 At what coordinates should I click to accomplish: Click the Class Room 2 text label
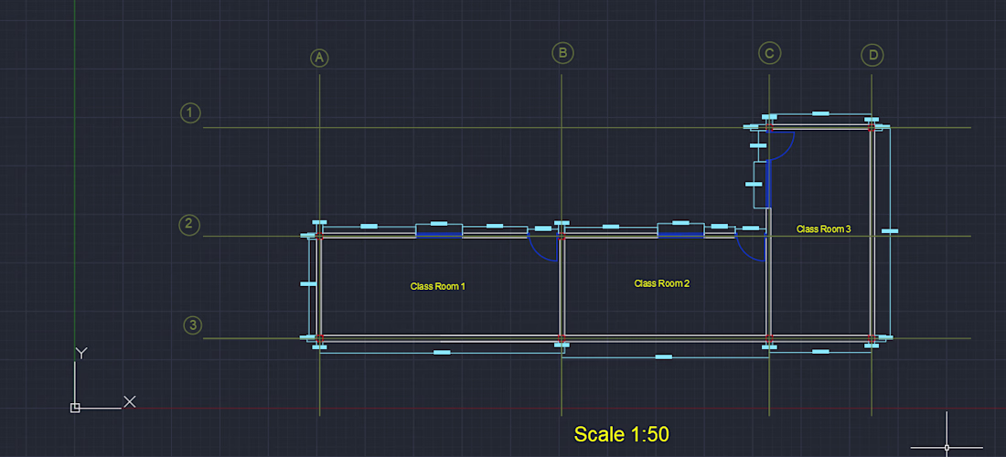(662, 283)
